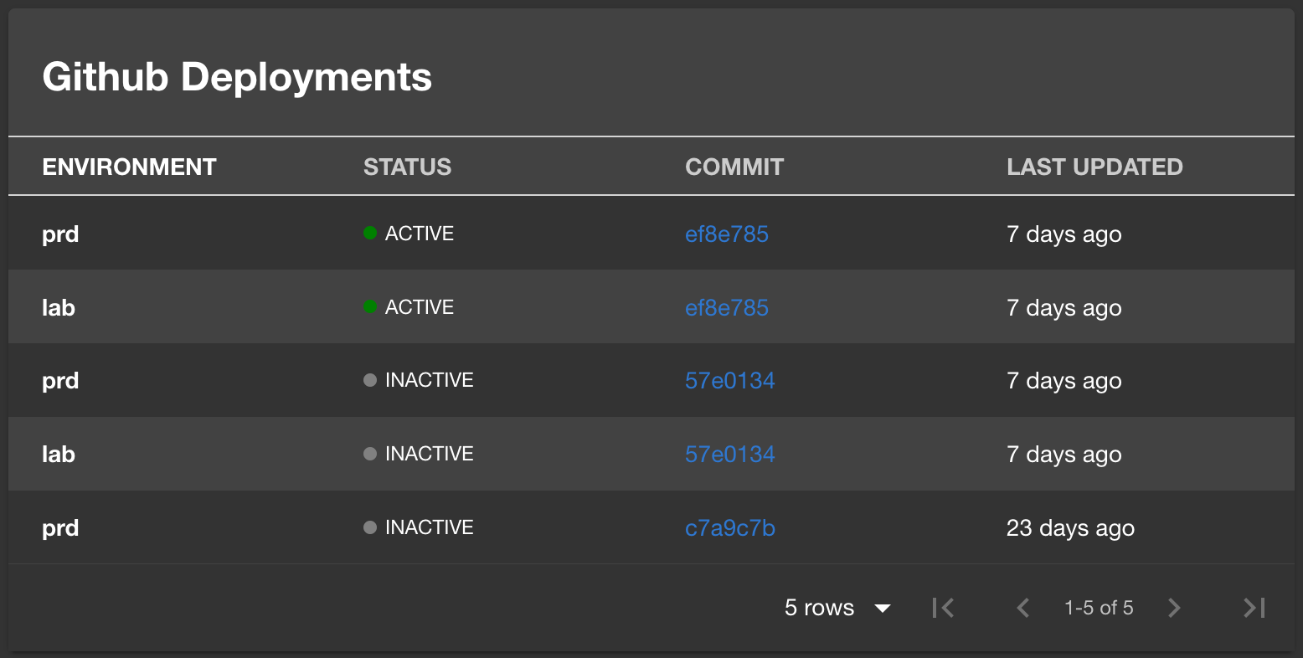Go to the previous page arrow

(1022, 608)
